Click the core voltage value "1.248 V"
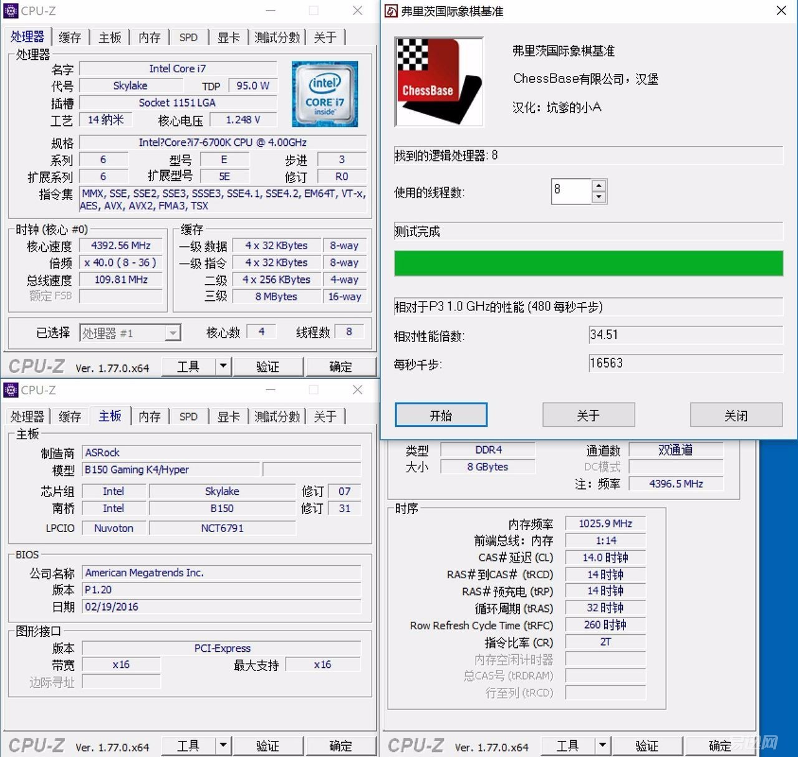This screenshot has height=757, width=798. [x=243, y=120]
